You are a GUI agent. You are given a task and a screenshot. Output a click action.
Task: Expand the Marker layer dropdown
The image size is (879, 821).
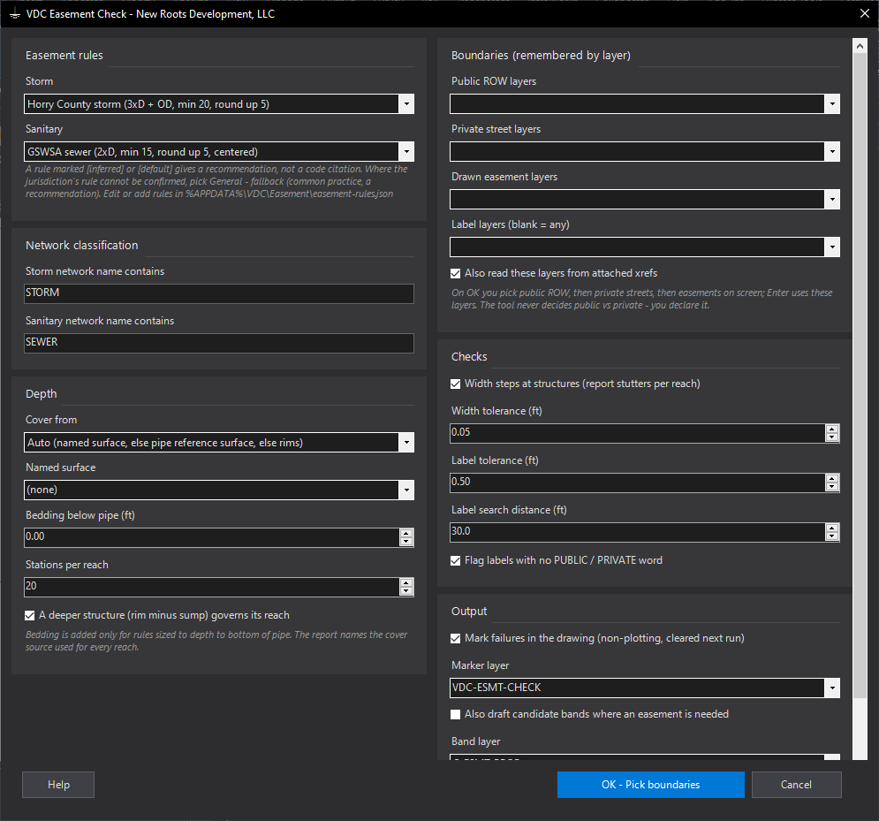tap(832, 688)
